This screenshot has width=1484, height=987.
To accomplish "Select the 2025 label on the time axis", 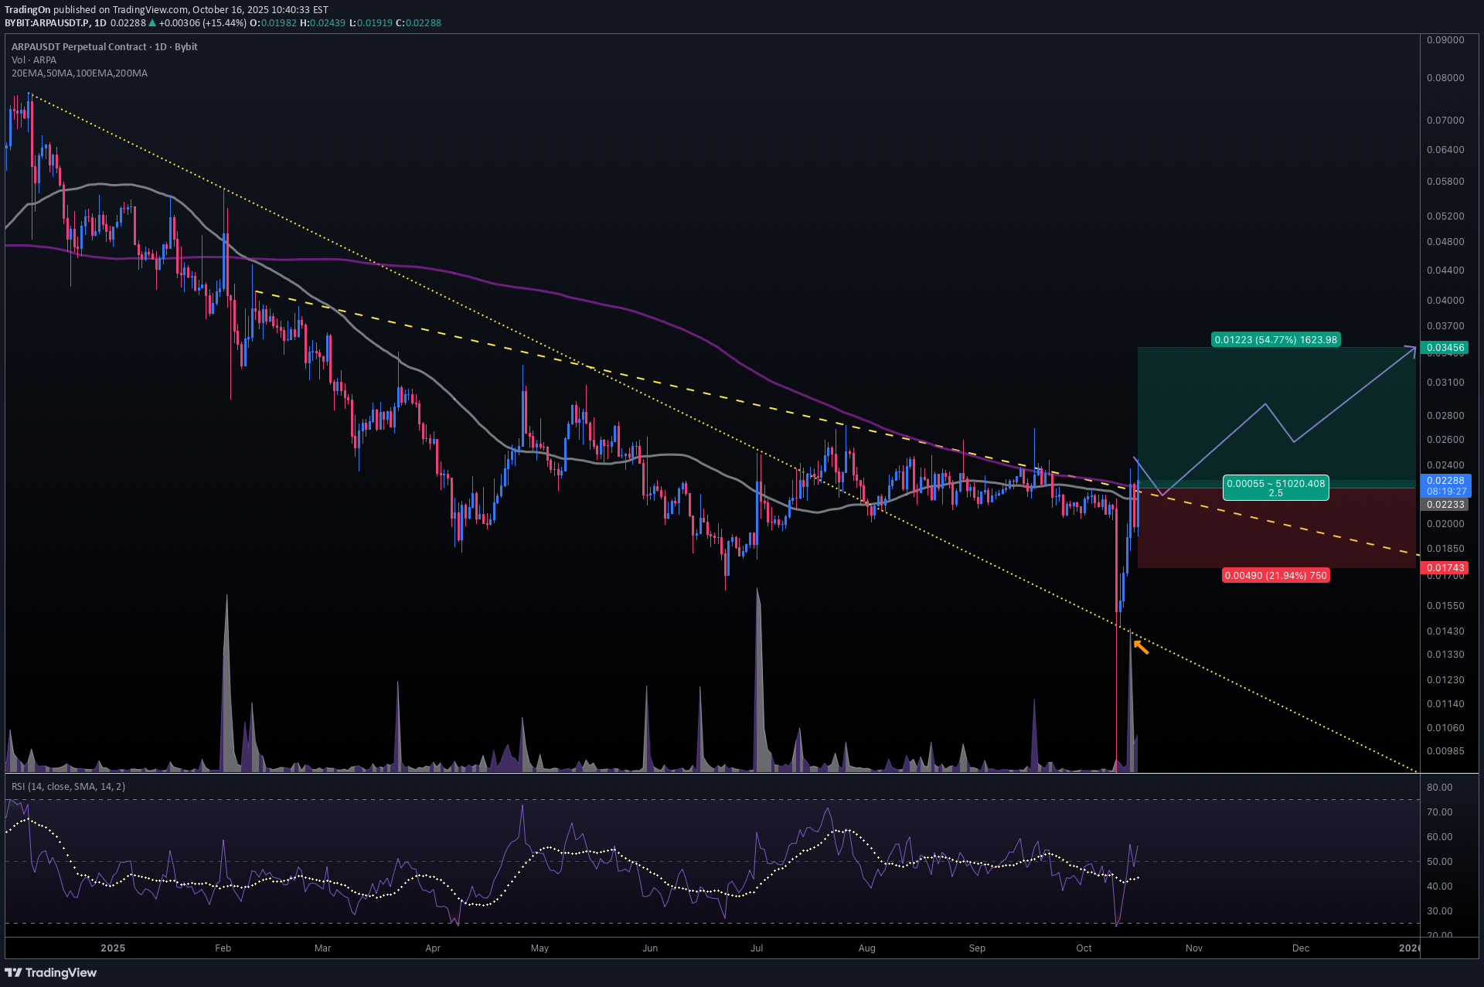I will 113,948.
